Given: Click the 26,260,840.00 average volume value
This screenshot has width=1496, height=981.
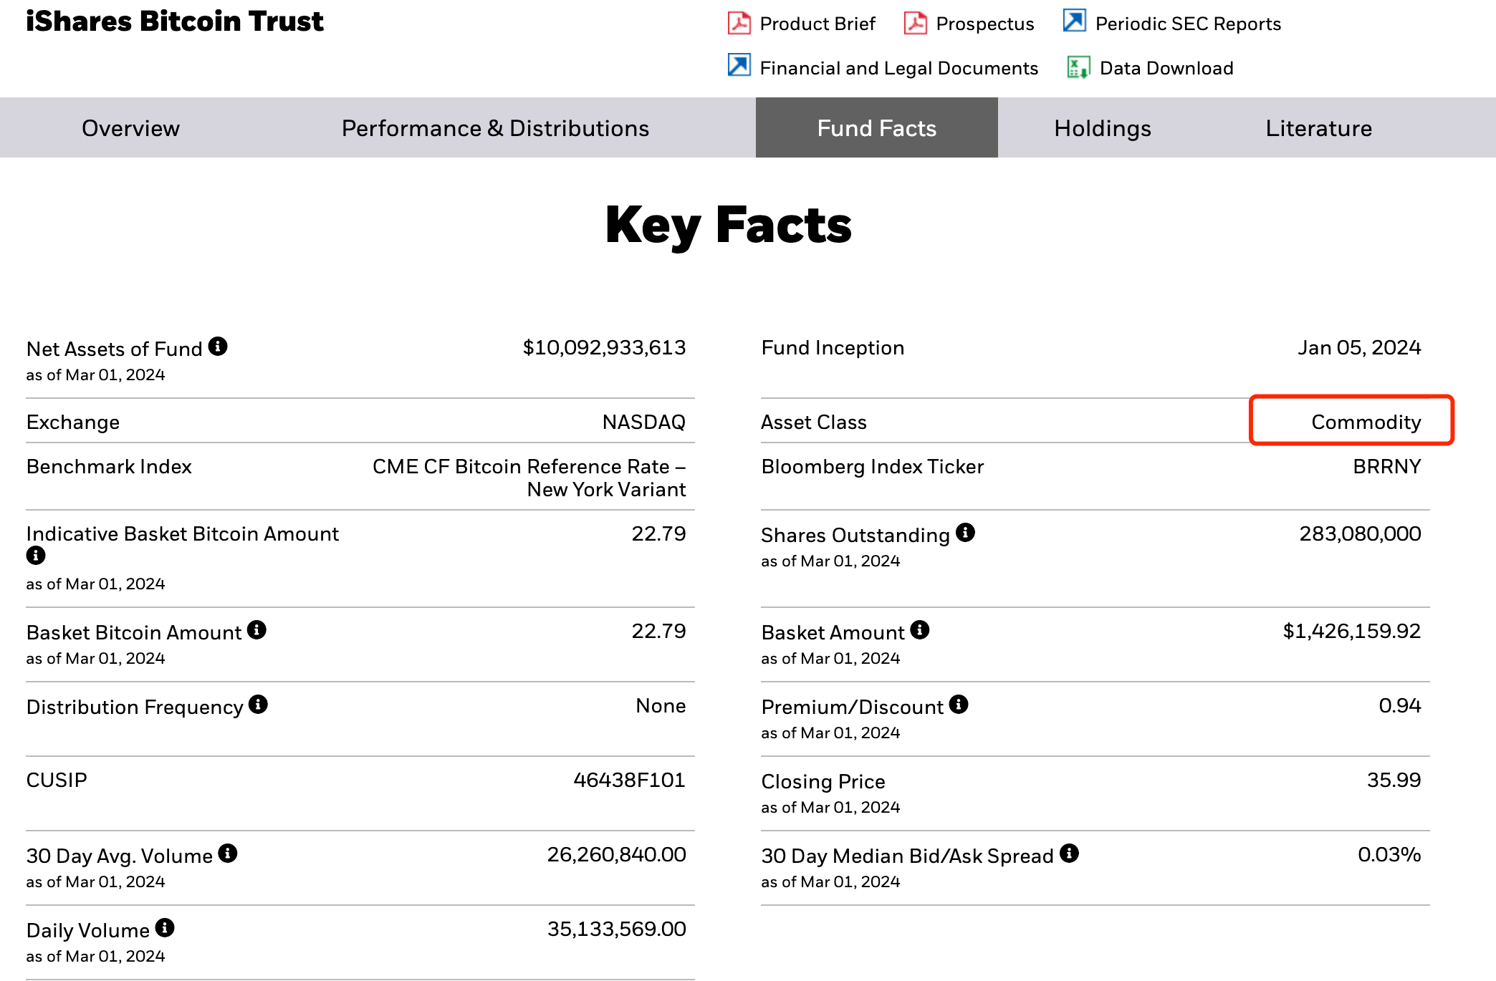Looking at the screenshot, I should [x=616, y=854].
